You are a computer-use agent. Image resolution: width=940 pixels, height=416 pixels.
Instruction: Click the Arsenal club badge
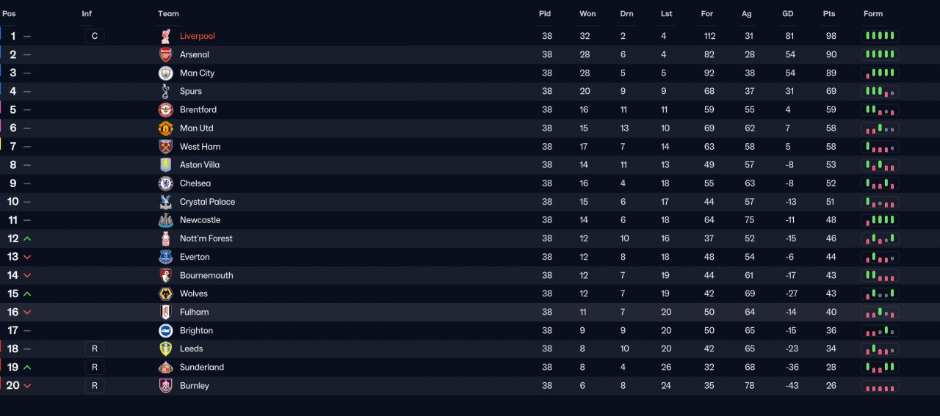(x=166, y=54)
